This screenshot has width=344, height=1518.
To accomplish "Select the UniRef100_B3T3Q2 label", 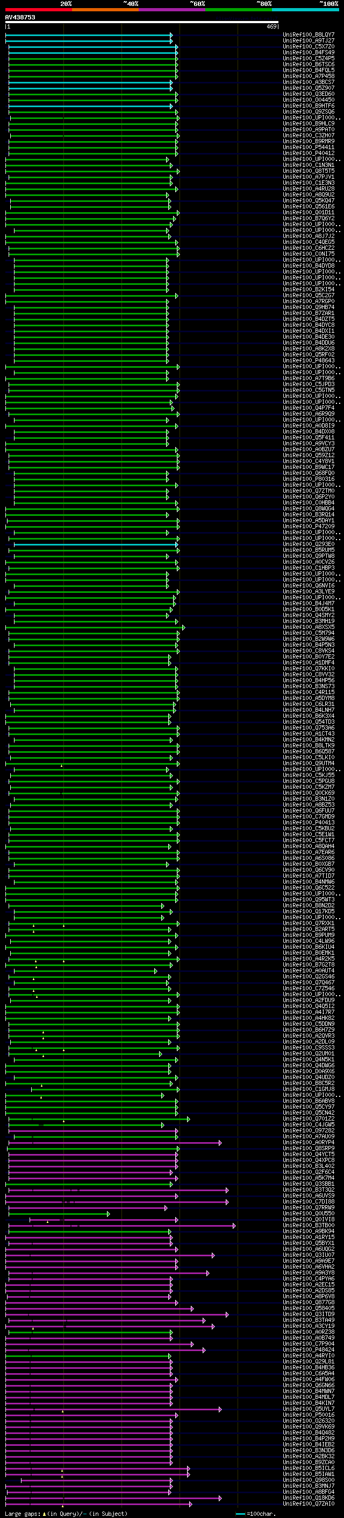I will [309, 1190].
